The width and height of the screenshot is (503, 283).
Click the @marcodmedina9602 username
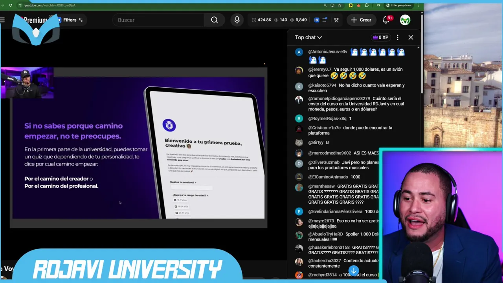[330, 153]
